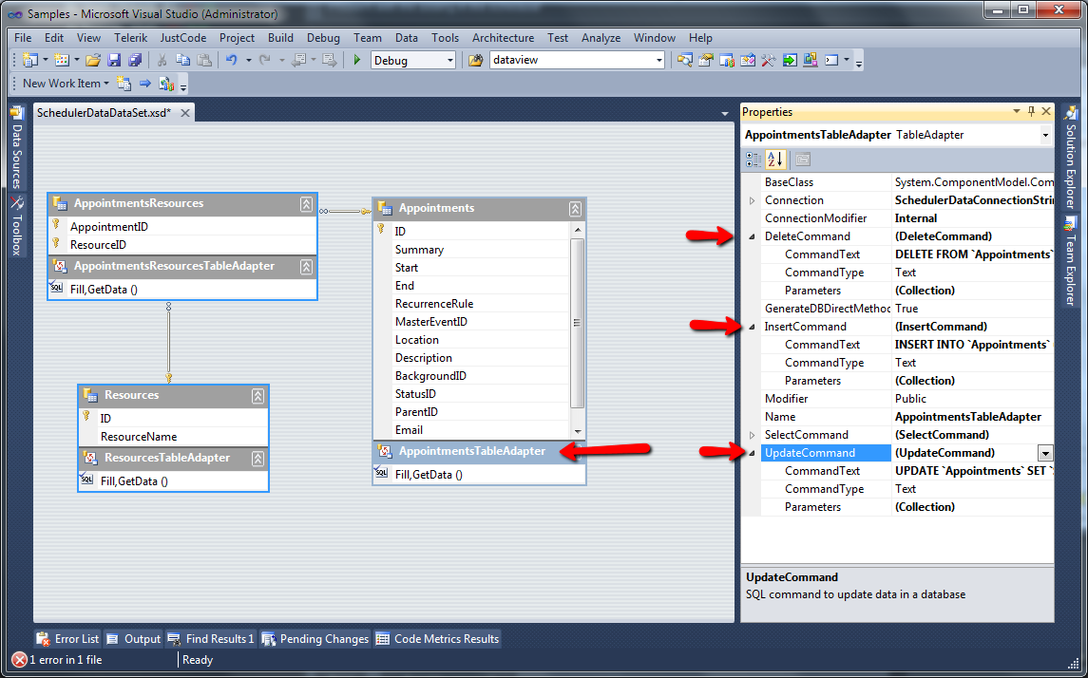Click the Open File folder icon
Image resolution: width=1088 pixels, height=678 pixels.
[93, 61]
